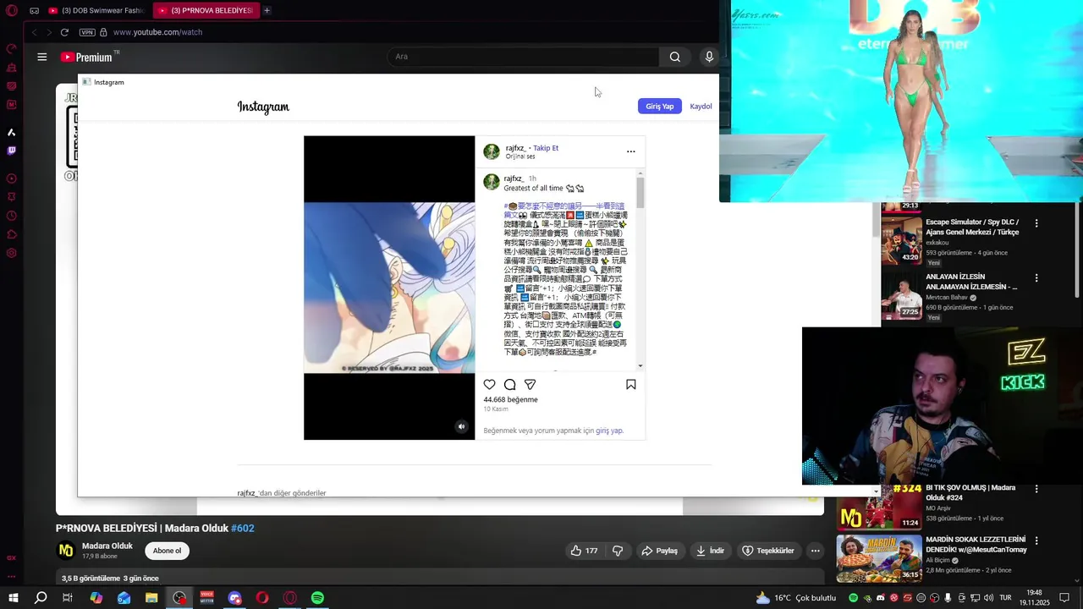The image size is (1083, 609).
Task: Click the #602 hashtag in video title
Action: (x=243, y=528)
